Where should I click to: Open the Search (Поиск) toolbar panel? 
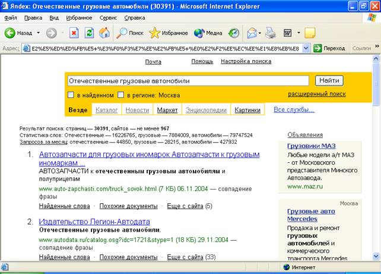click(130, 33)
